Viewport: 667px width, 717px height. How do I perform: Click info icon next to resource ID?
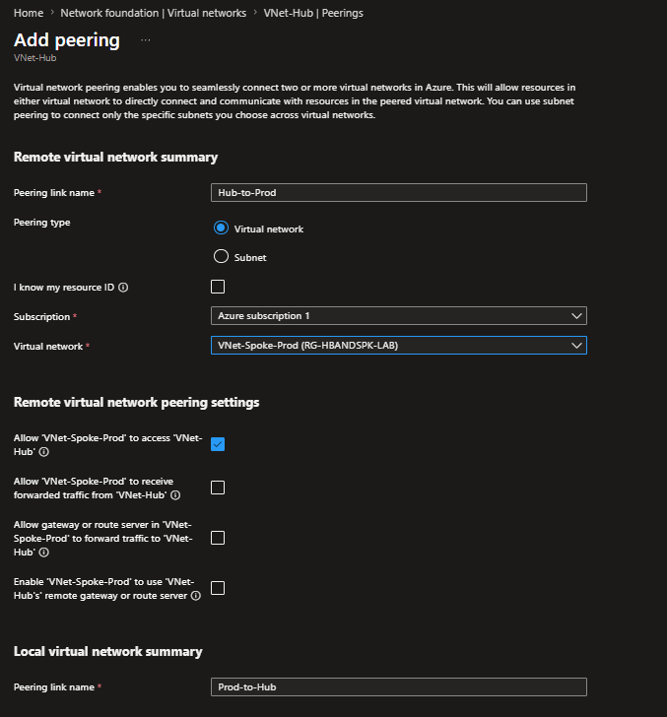point(123,288)
